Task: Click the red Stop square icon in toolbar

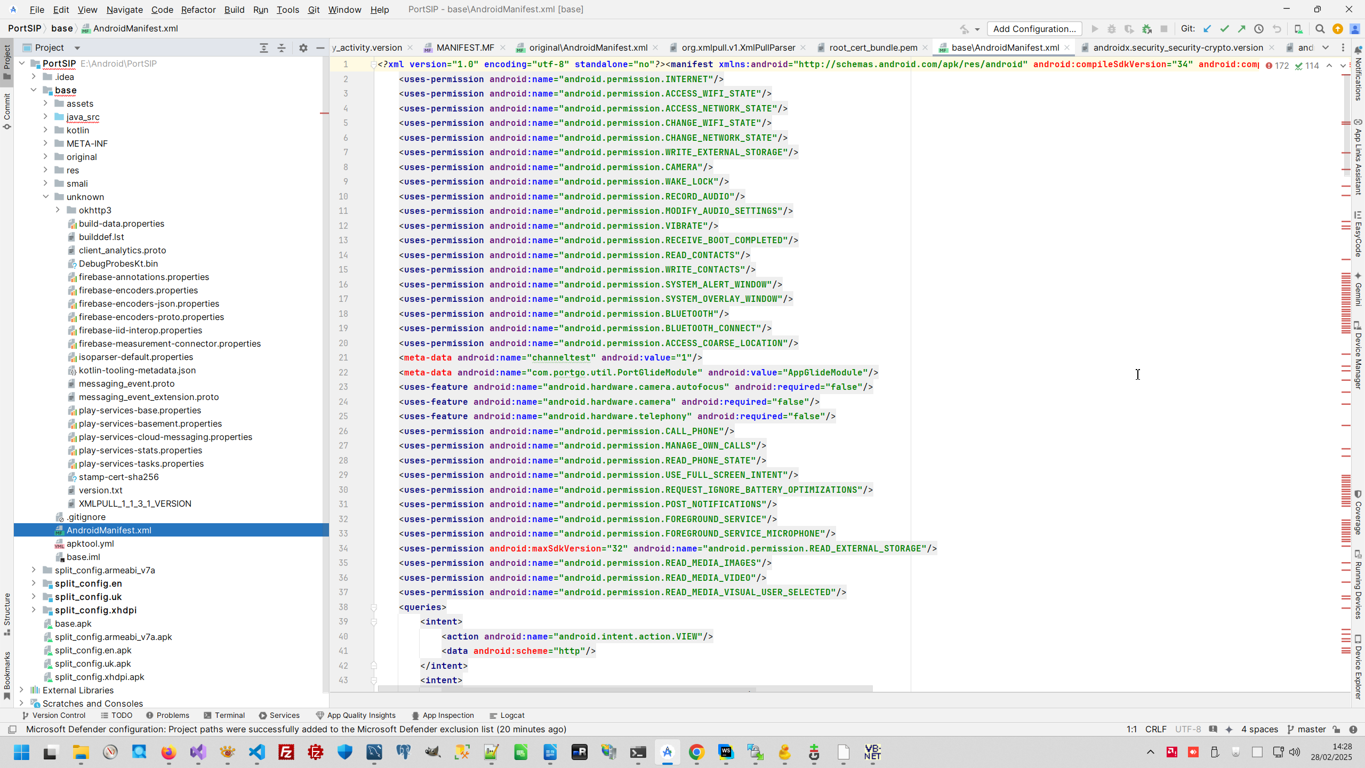Action: tap(1164, 29)
